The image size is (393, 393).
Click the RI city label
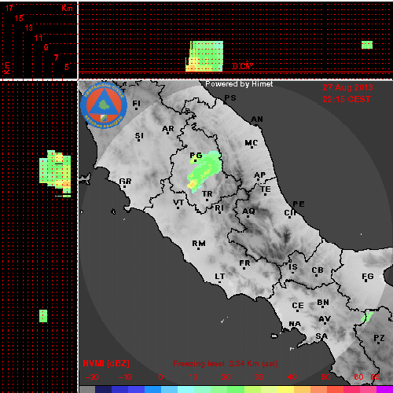[x=219, y=208]
